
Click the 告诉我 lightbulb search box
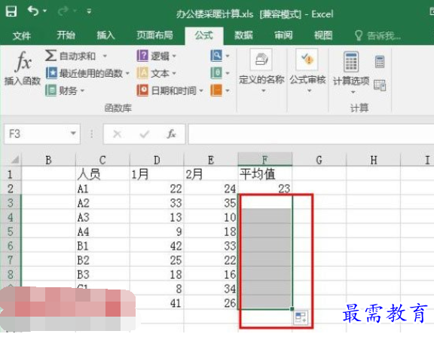click(x=378, y=35)
